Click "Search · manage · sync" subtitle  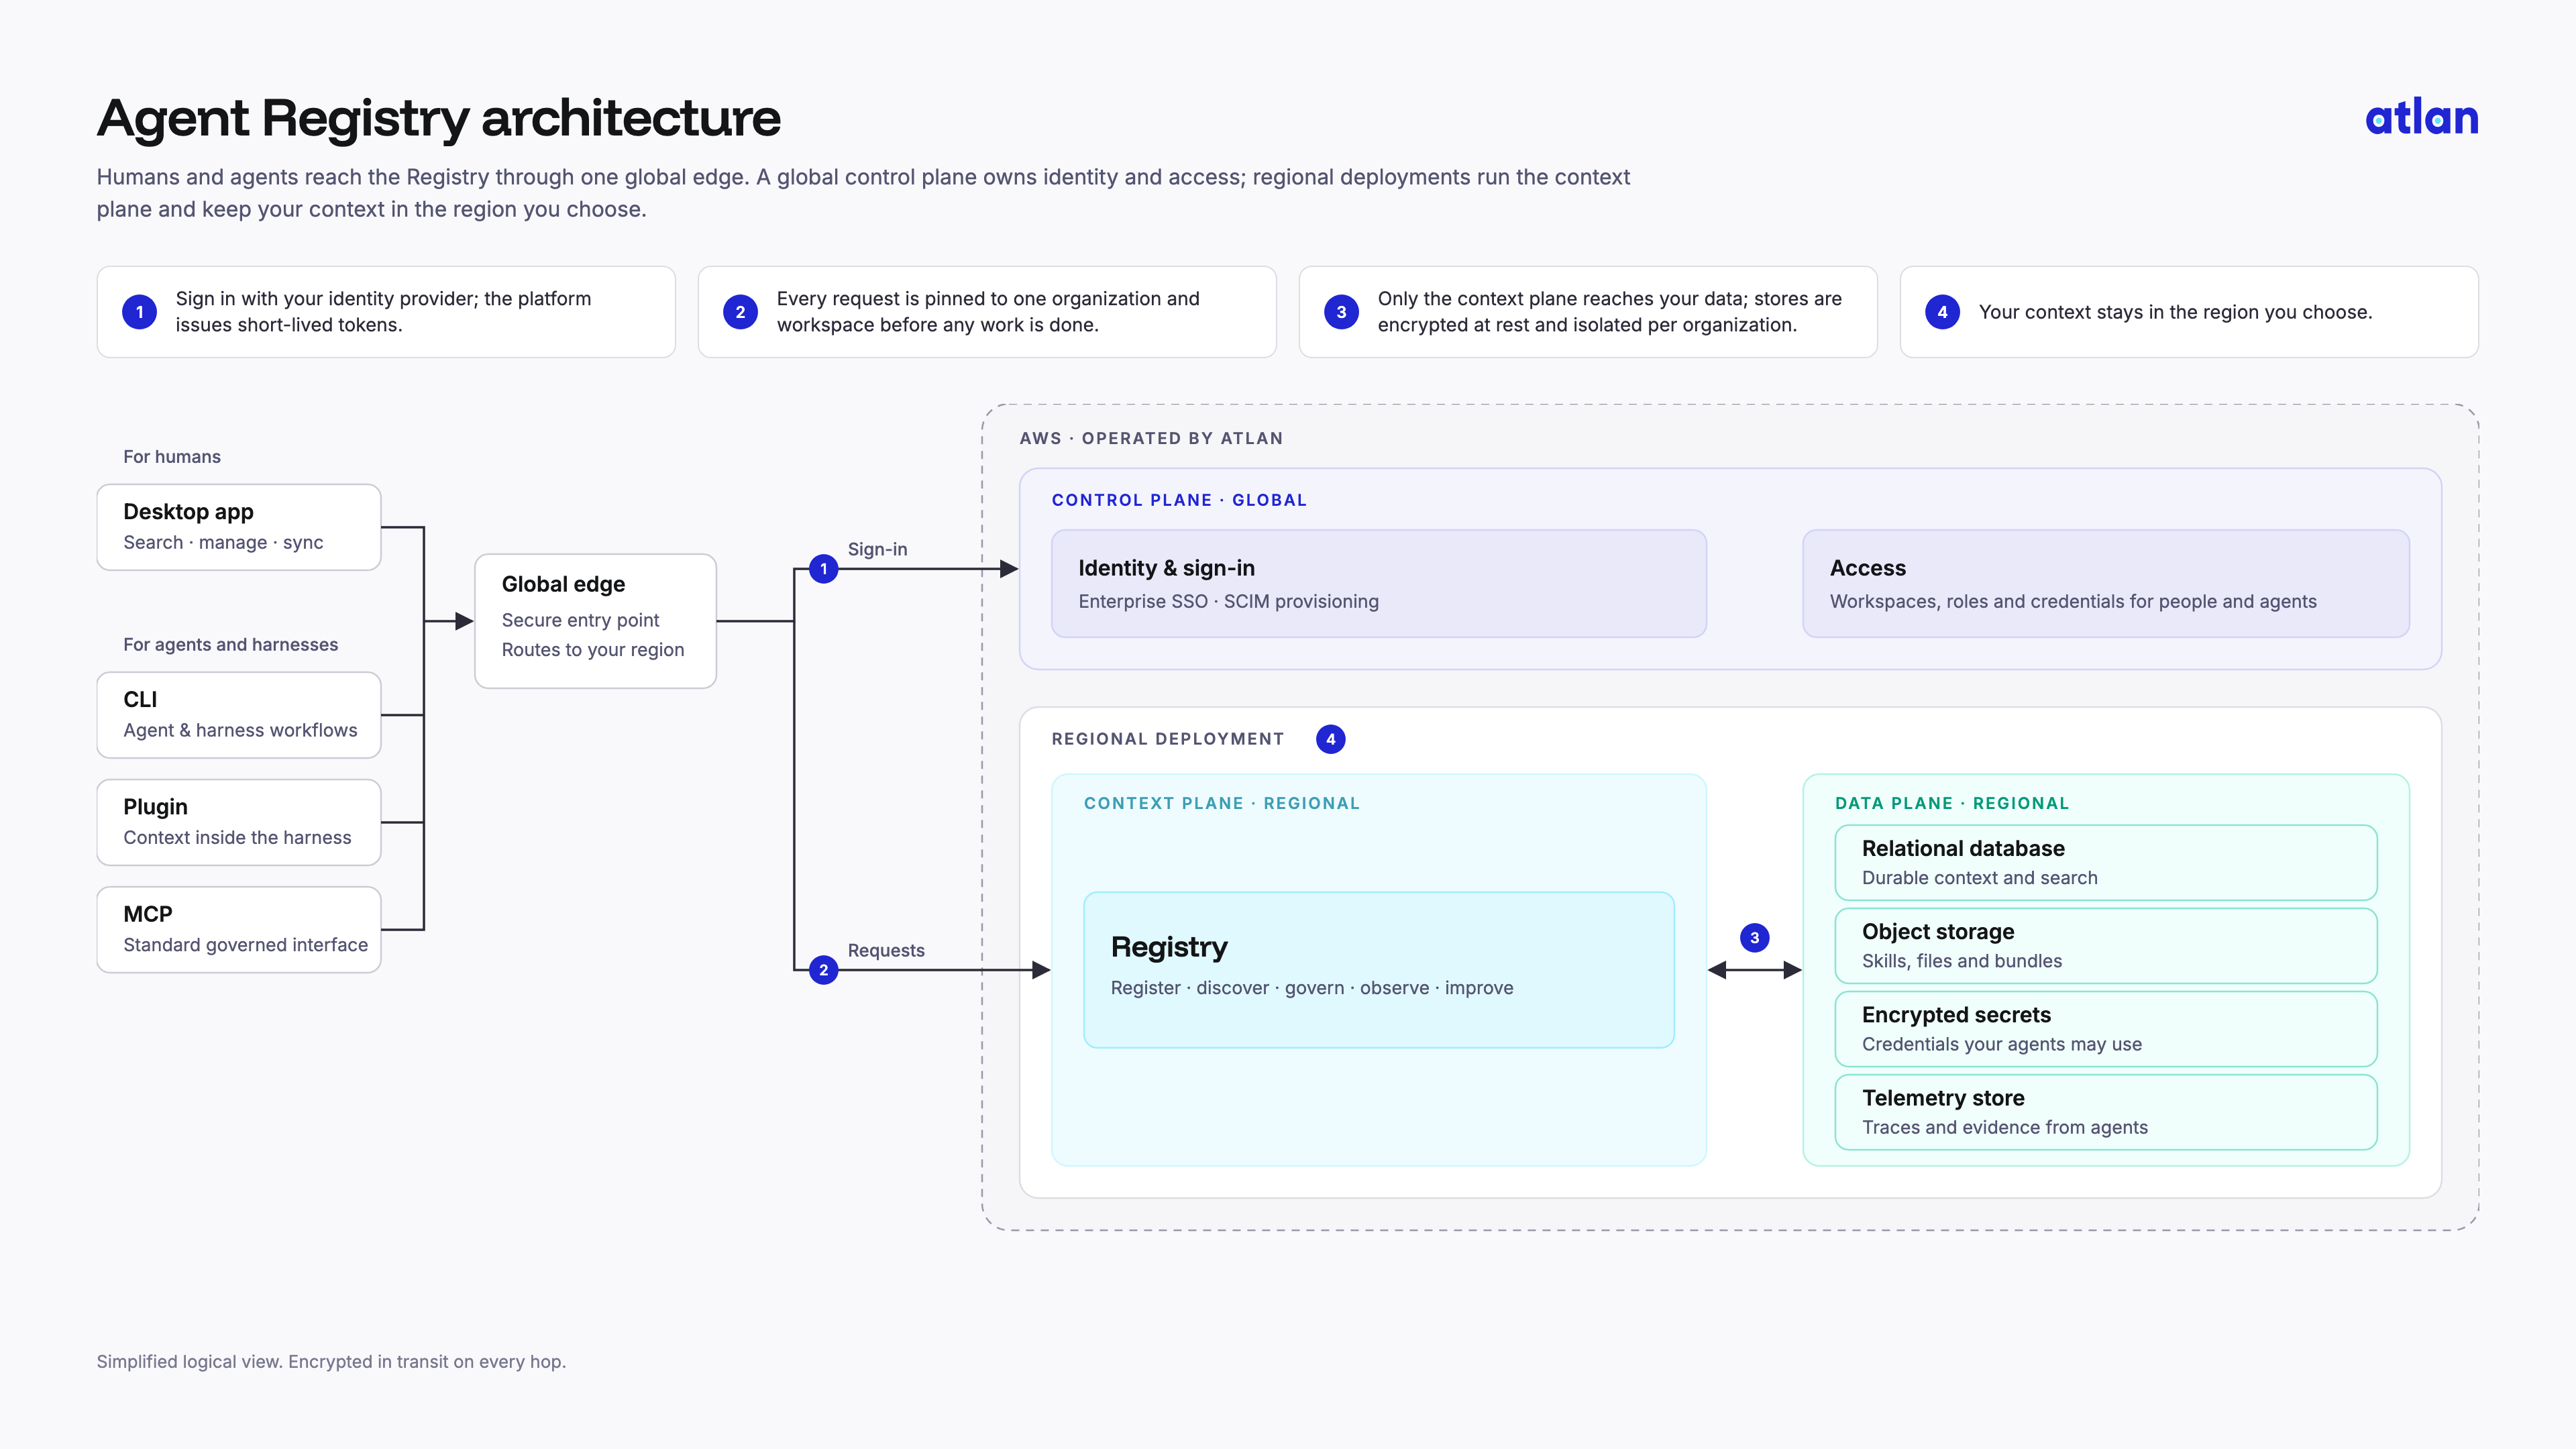pos(223,542)
